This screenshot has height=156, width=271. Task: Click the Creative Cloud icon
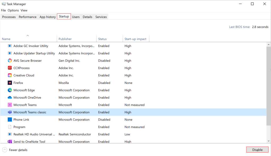10,75
